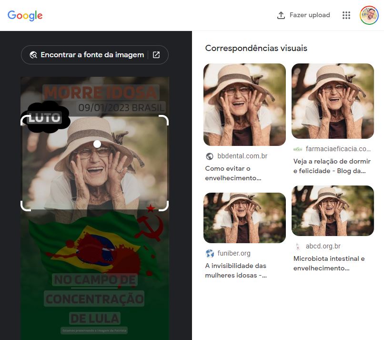Grab the top-right crop corner handle
384x340 pixels.
coord(164,120)
